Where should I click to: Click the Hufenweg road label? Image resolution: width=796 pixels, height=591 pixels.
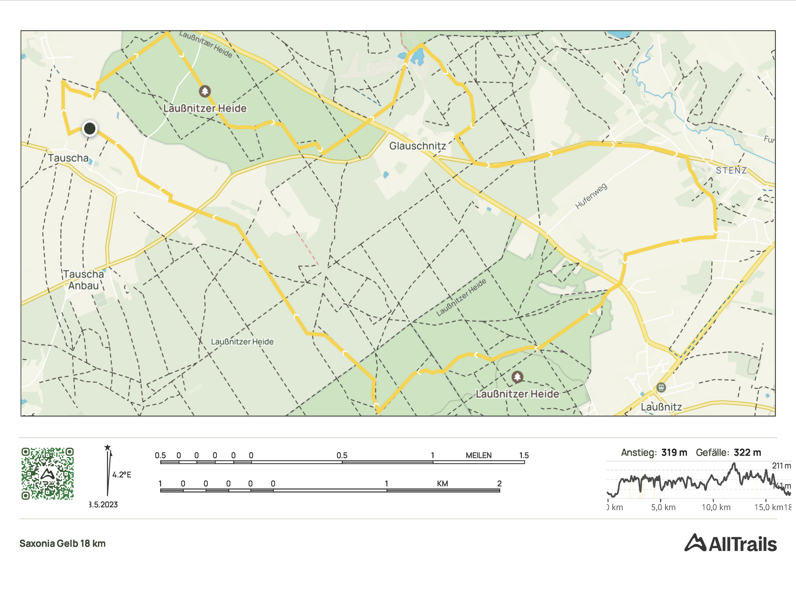(x=591, y=196)
